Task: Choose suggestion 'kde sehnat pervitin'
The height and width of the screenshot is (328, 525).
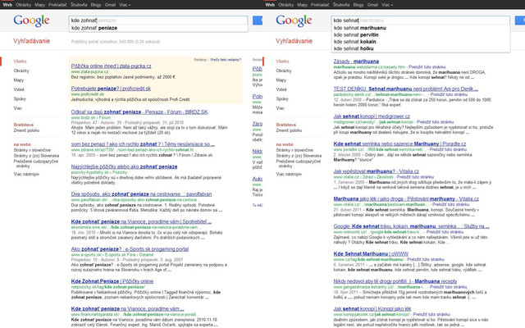Action: coord(421,34)
